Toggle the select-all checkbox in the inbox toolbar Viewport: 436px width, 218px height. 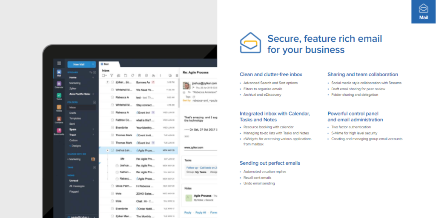[103, 75]
